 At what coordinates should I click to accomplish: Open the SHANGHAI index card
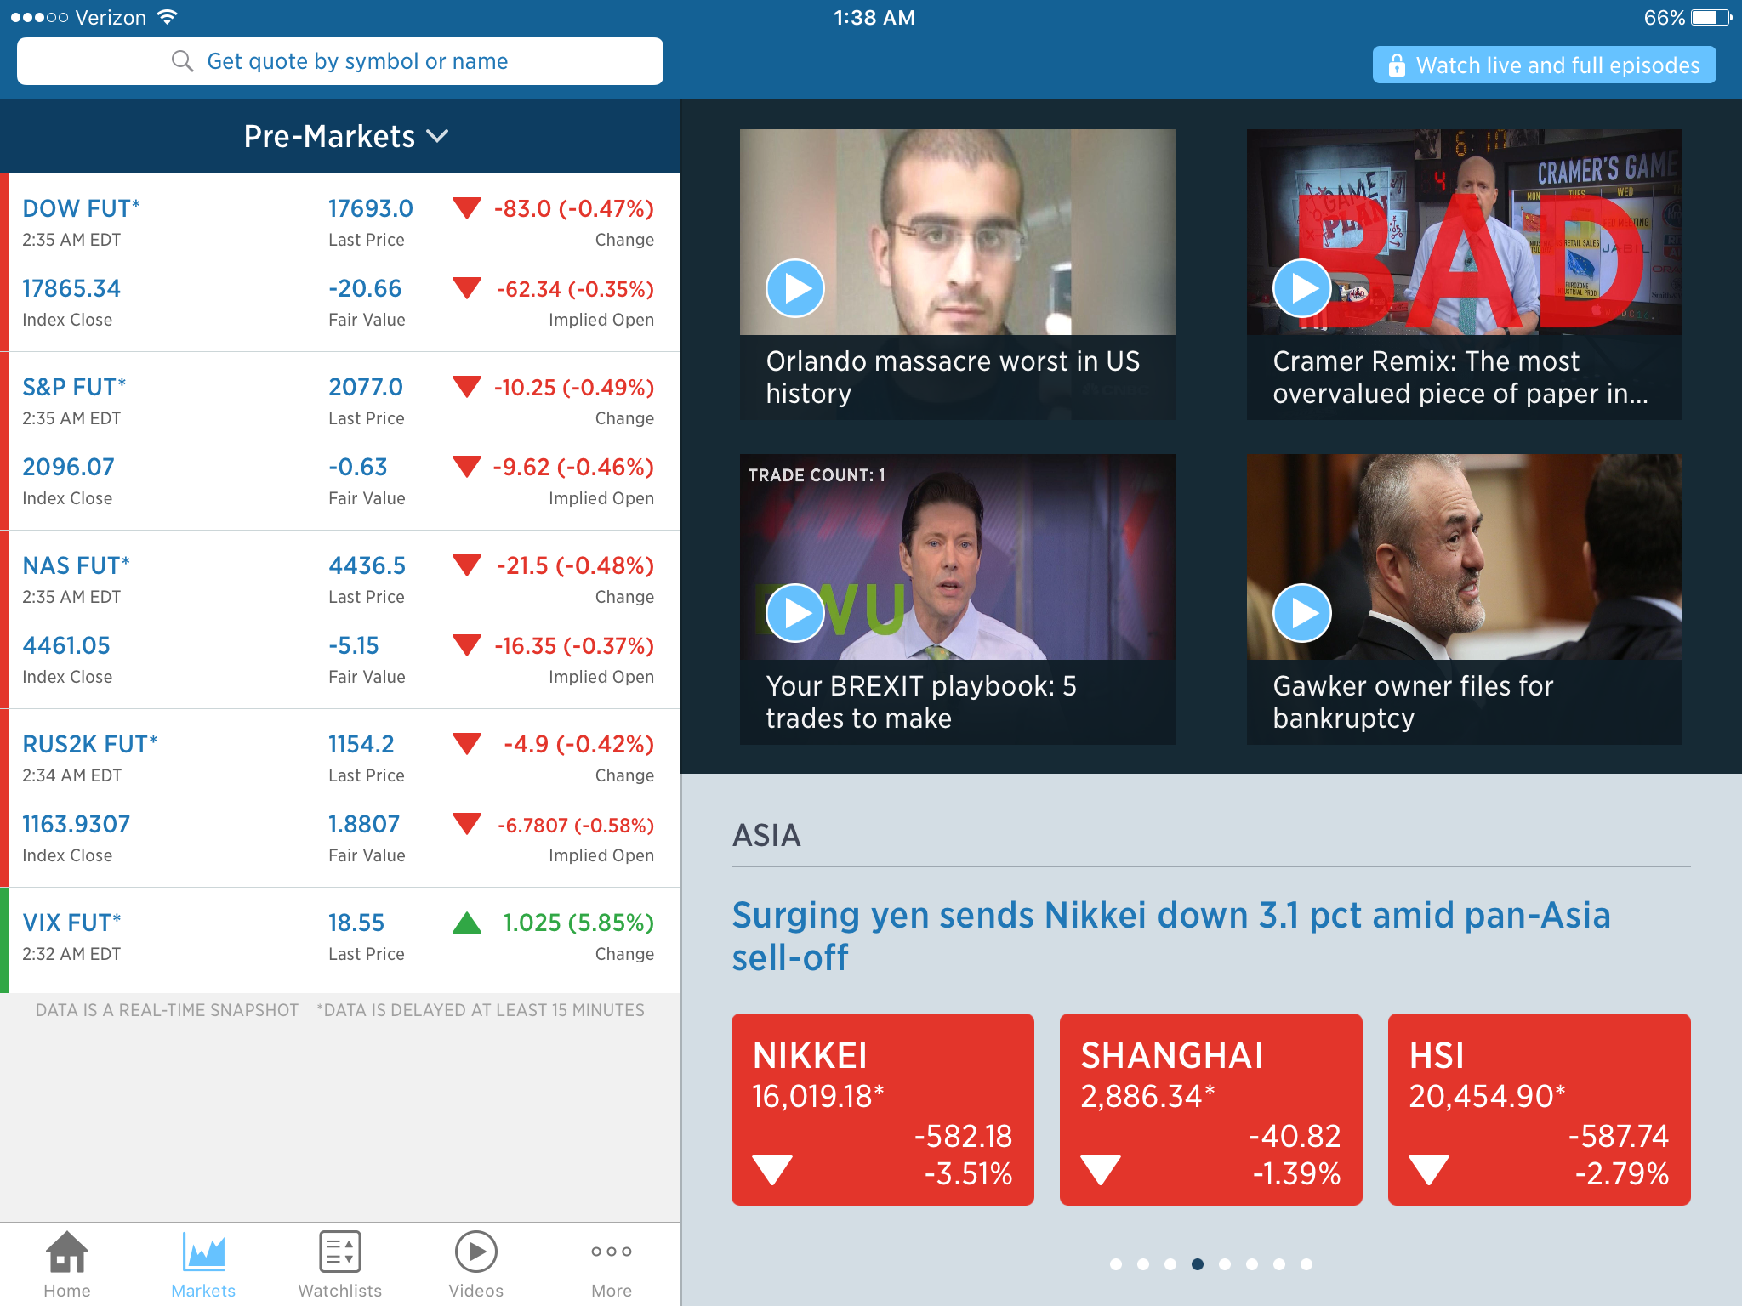[1211, 1109]
